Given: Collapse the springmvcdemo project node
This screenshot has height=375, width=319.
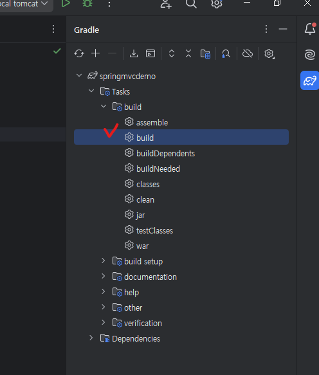Looking at the screenshot, I should (x=79, y=75).
